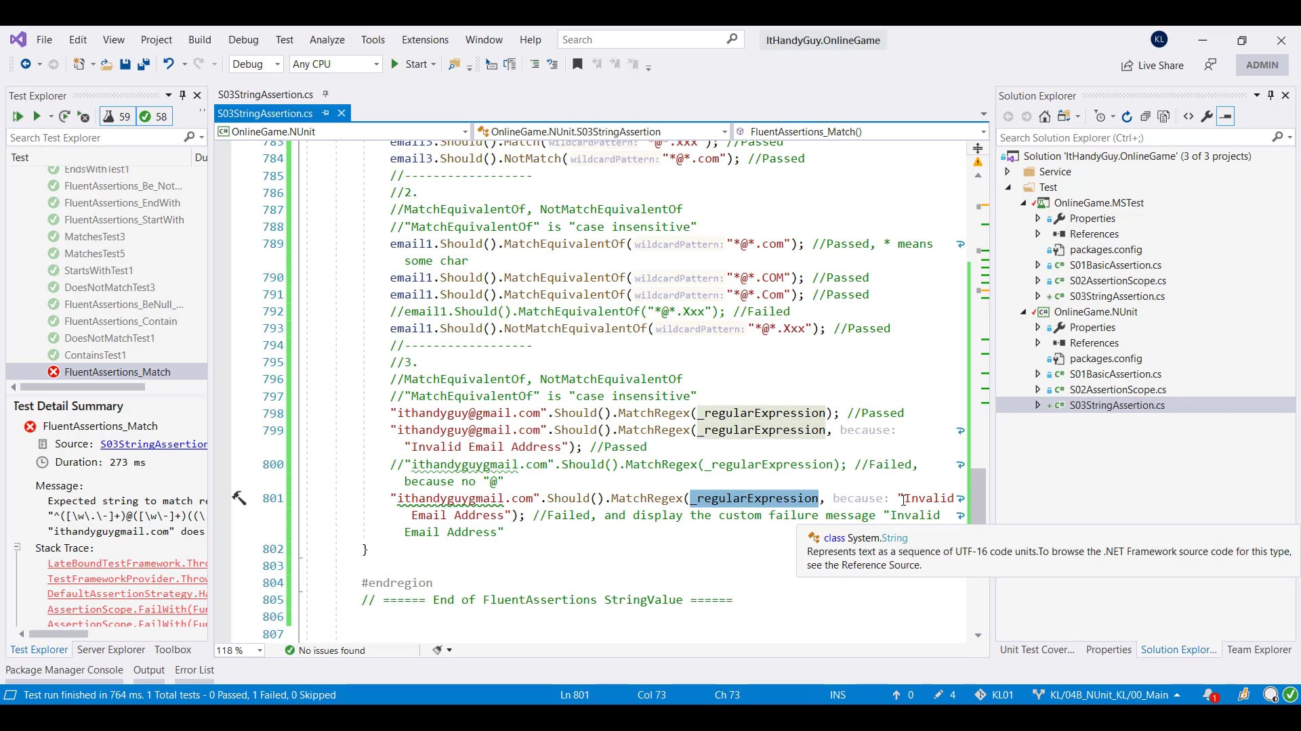Refresh the Solution Explorer

1127,116
